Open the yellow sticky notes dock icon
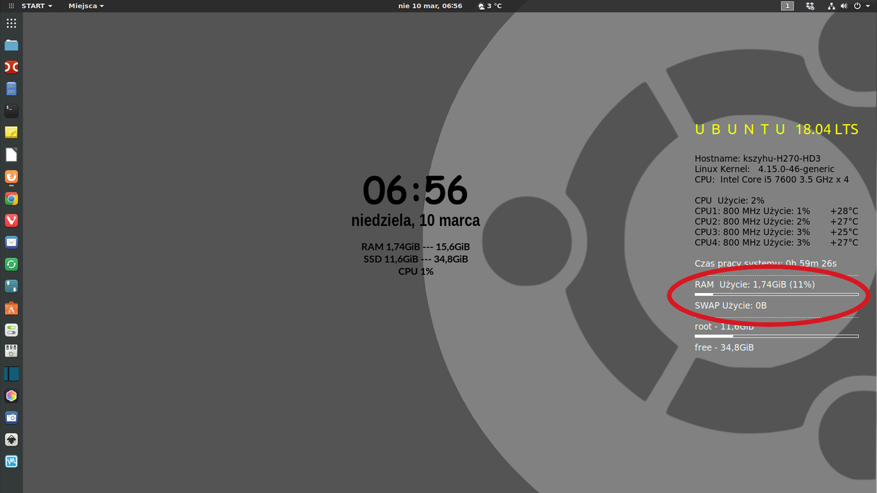877x493 pixels. [11, 132]
